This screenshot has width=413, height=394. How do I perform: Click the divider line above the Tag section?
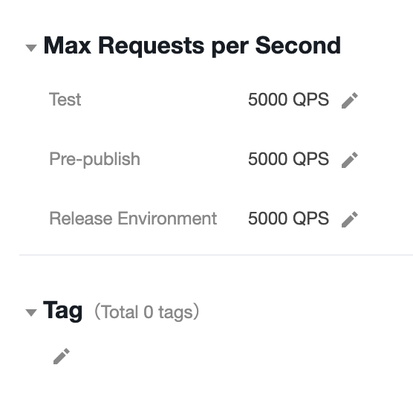point(216,255)
